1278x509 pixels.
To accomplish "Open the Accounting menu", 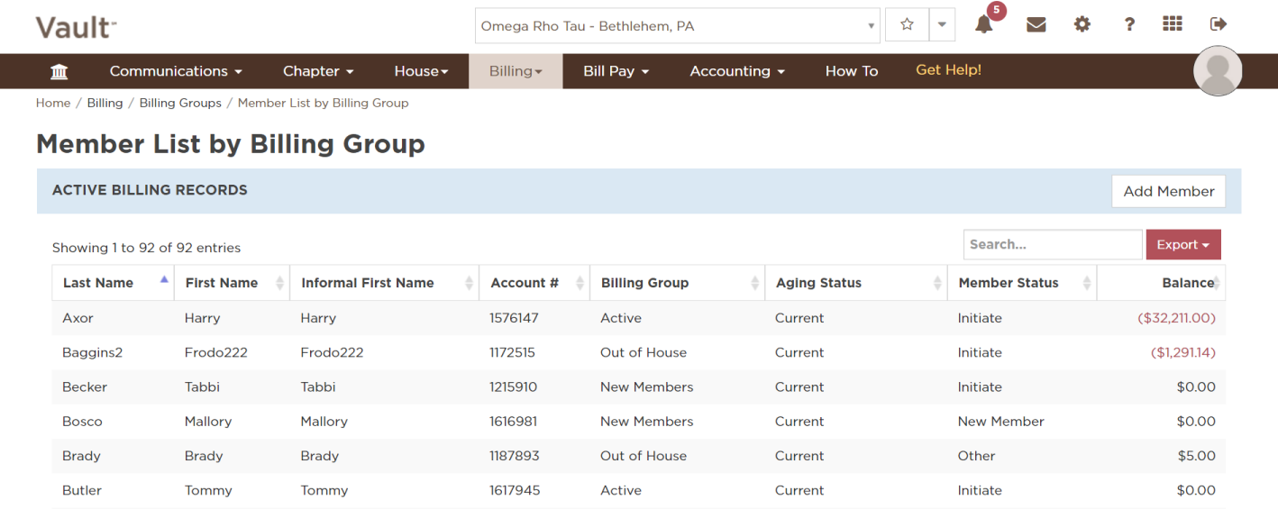I will pyautogui.click(x=736, y=71).
